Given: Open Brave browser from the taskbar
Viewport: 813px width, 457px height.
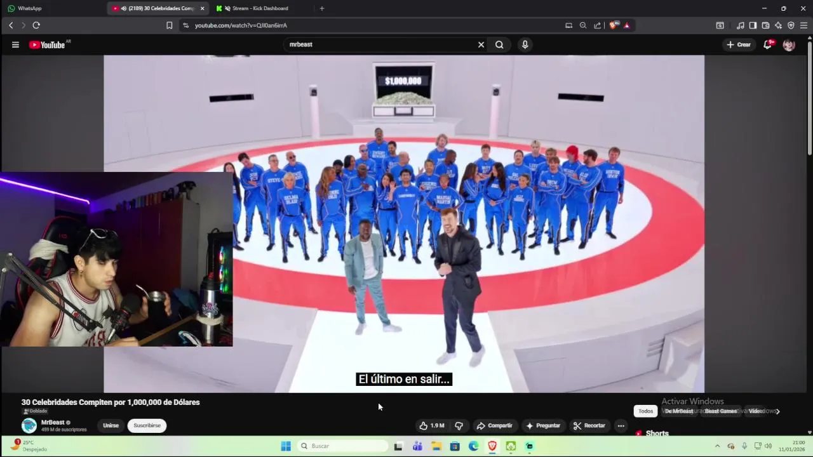Looking at the screenshot, I should pos(492,446).
